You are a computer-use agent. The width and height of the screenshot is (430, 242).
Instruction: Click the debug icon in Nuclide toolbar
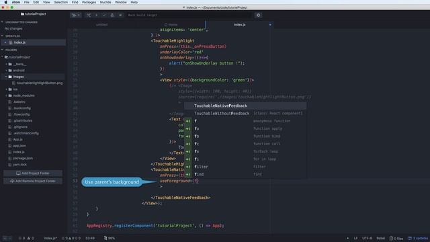112,15
